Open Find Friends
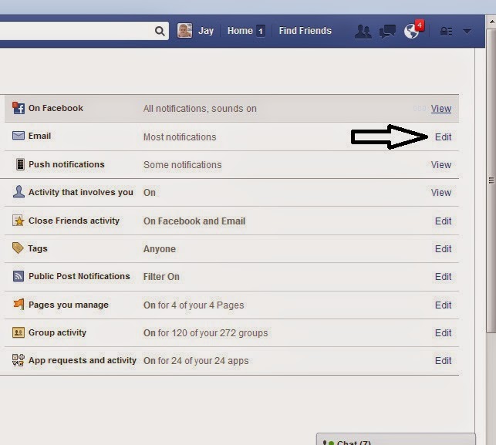Screen dimensions: 496x445 tap(305, 31)
